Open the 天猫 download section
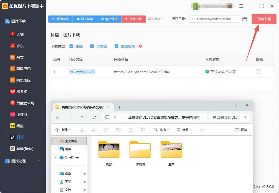The width and height of the screenshot is (279, 193). (17, 34)
